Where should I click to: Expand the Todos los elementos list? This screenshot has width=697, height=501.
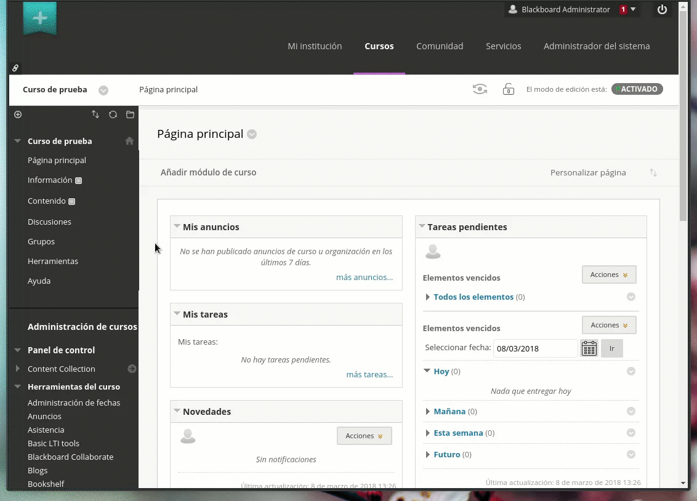pyautogui.click(x=428, y=297)
